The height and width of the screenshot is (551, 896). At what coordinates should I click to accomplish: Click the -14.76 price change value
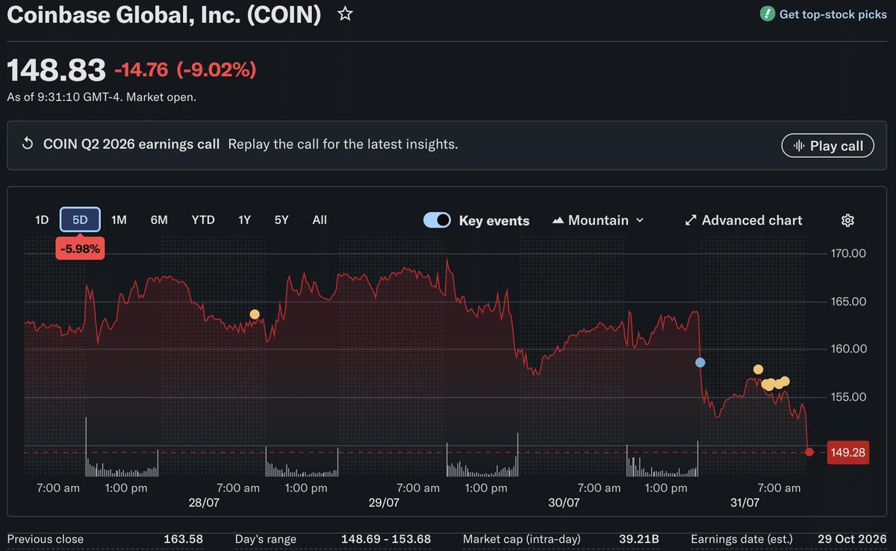point(142,70)
